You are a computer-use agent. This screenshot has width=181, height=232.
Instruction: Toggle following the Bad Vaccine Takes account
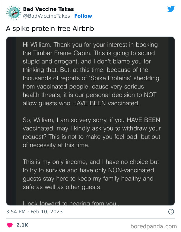83,16
